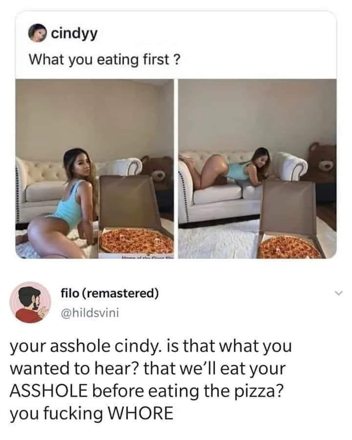
Task: Open filo's cartoon profile avatar
Action: coord(30,303)
